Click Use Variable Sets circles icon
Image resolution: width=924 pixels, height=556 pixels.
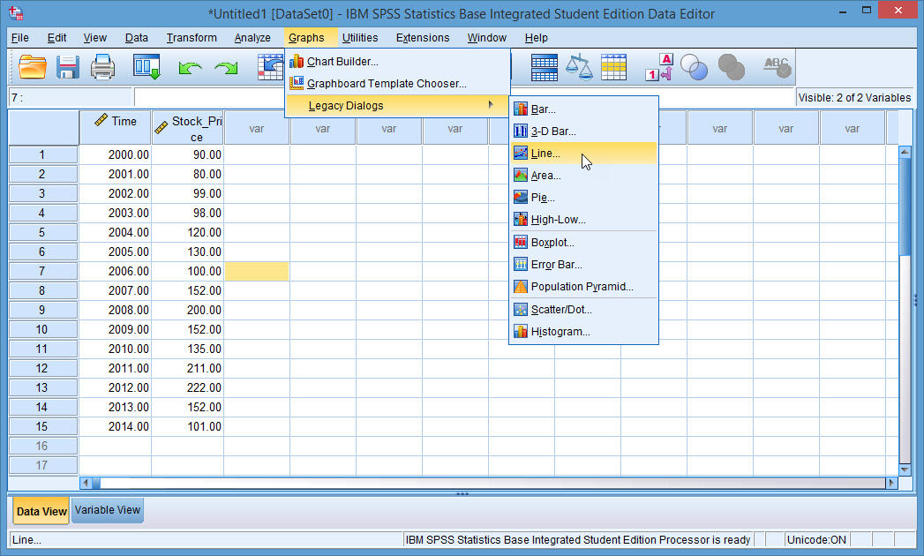pos(694,67)
